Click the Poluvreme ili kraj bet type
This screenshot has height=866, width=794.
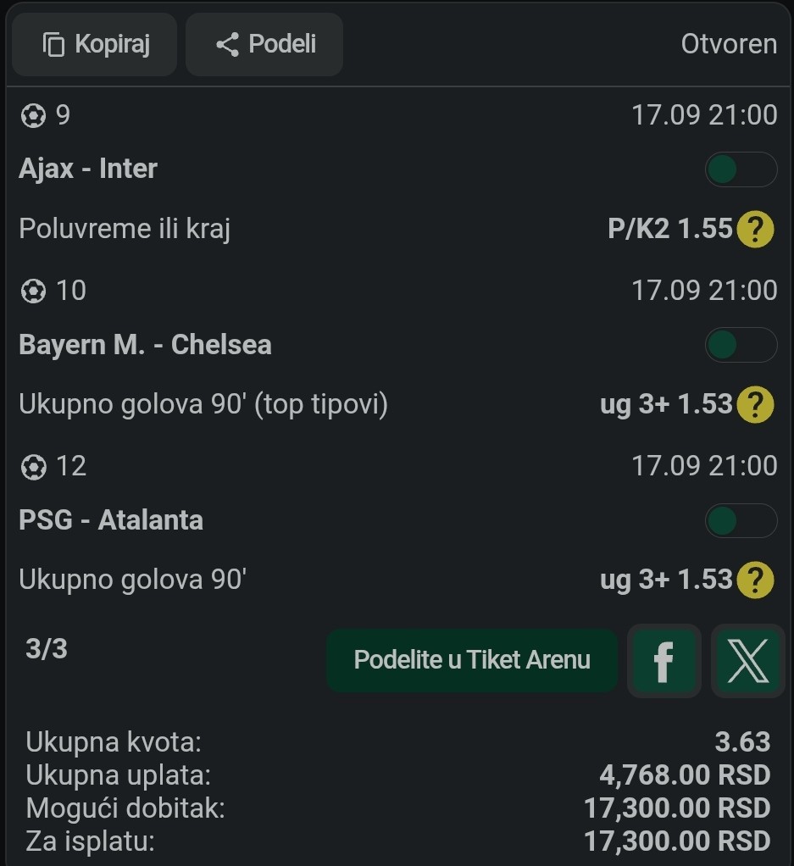pyautogui.click(x=125, y=229)
